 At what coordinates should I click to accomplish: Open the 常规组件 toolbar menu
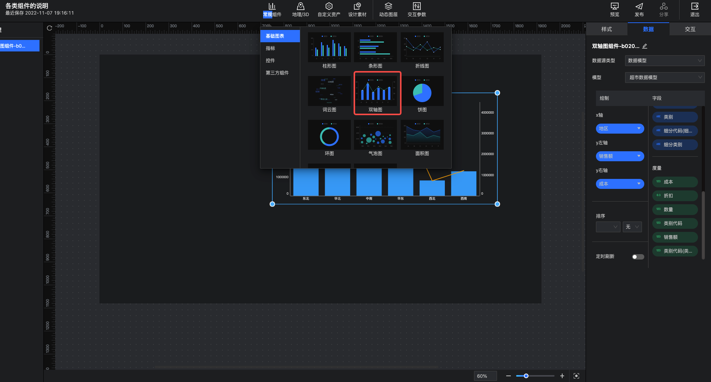[x=272, y=10]
